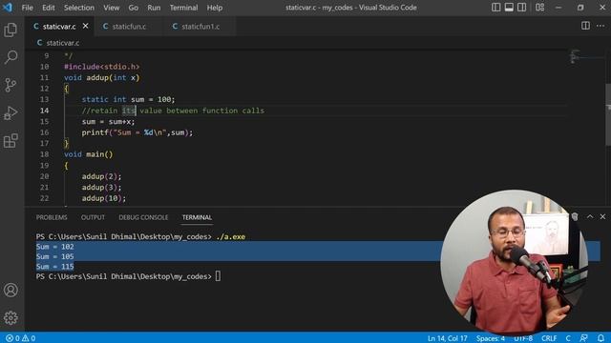Open the Edit menu

[x=49, y=8]
